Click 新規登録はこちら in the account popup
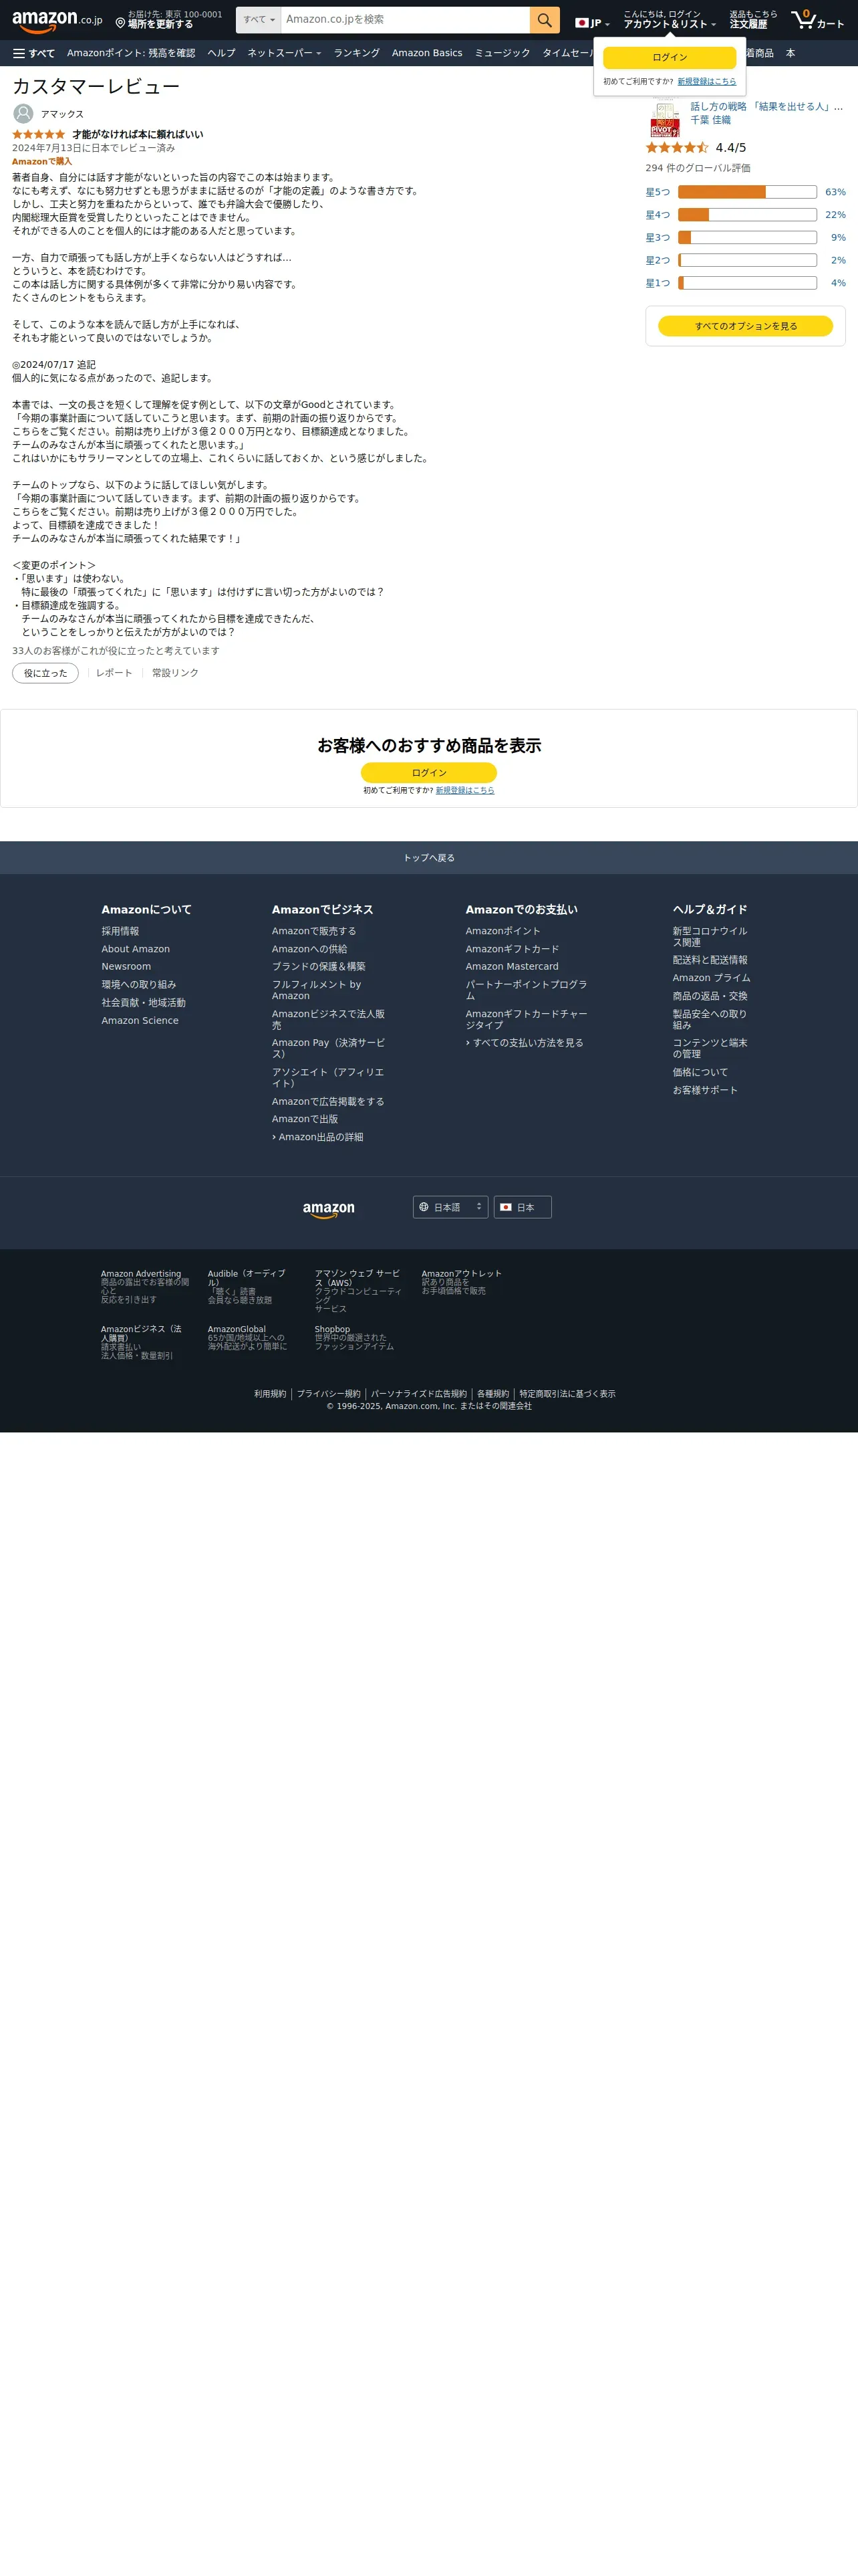858x2576 pixels. click(706, 82)
